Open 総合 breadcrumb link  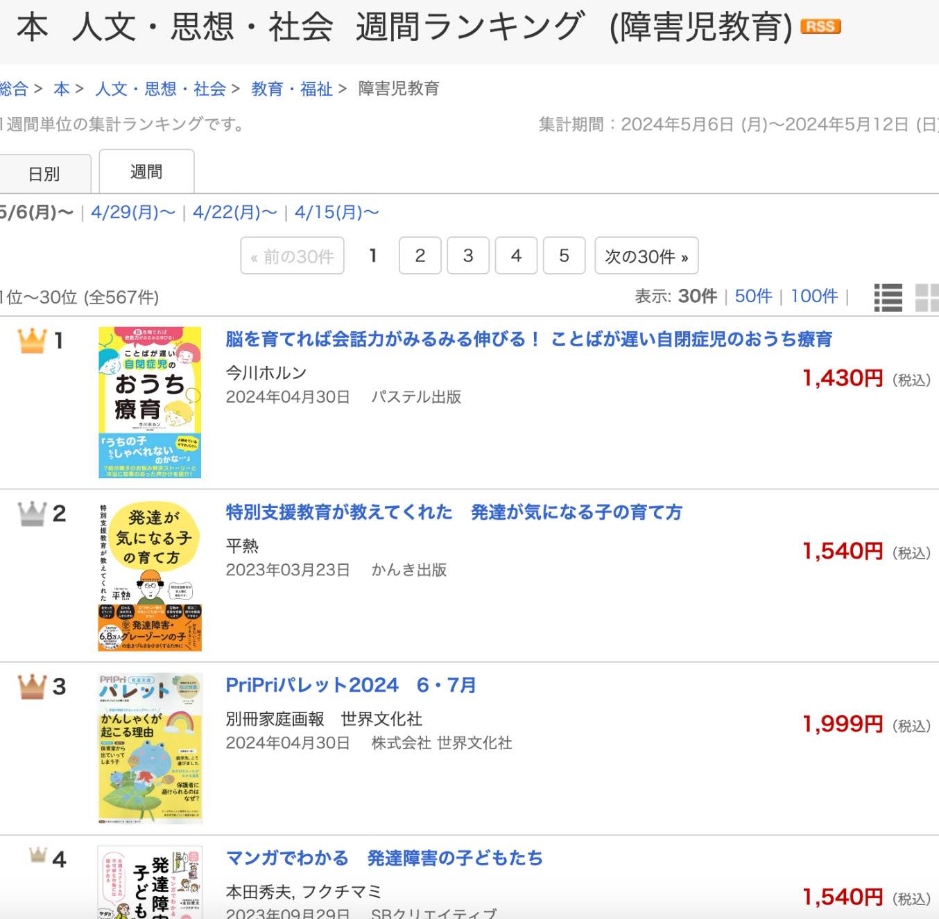tap(14, 89)
